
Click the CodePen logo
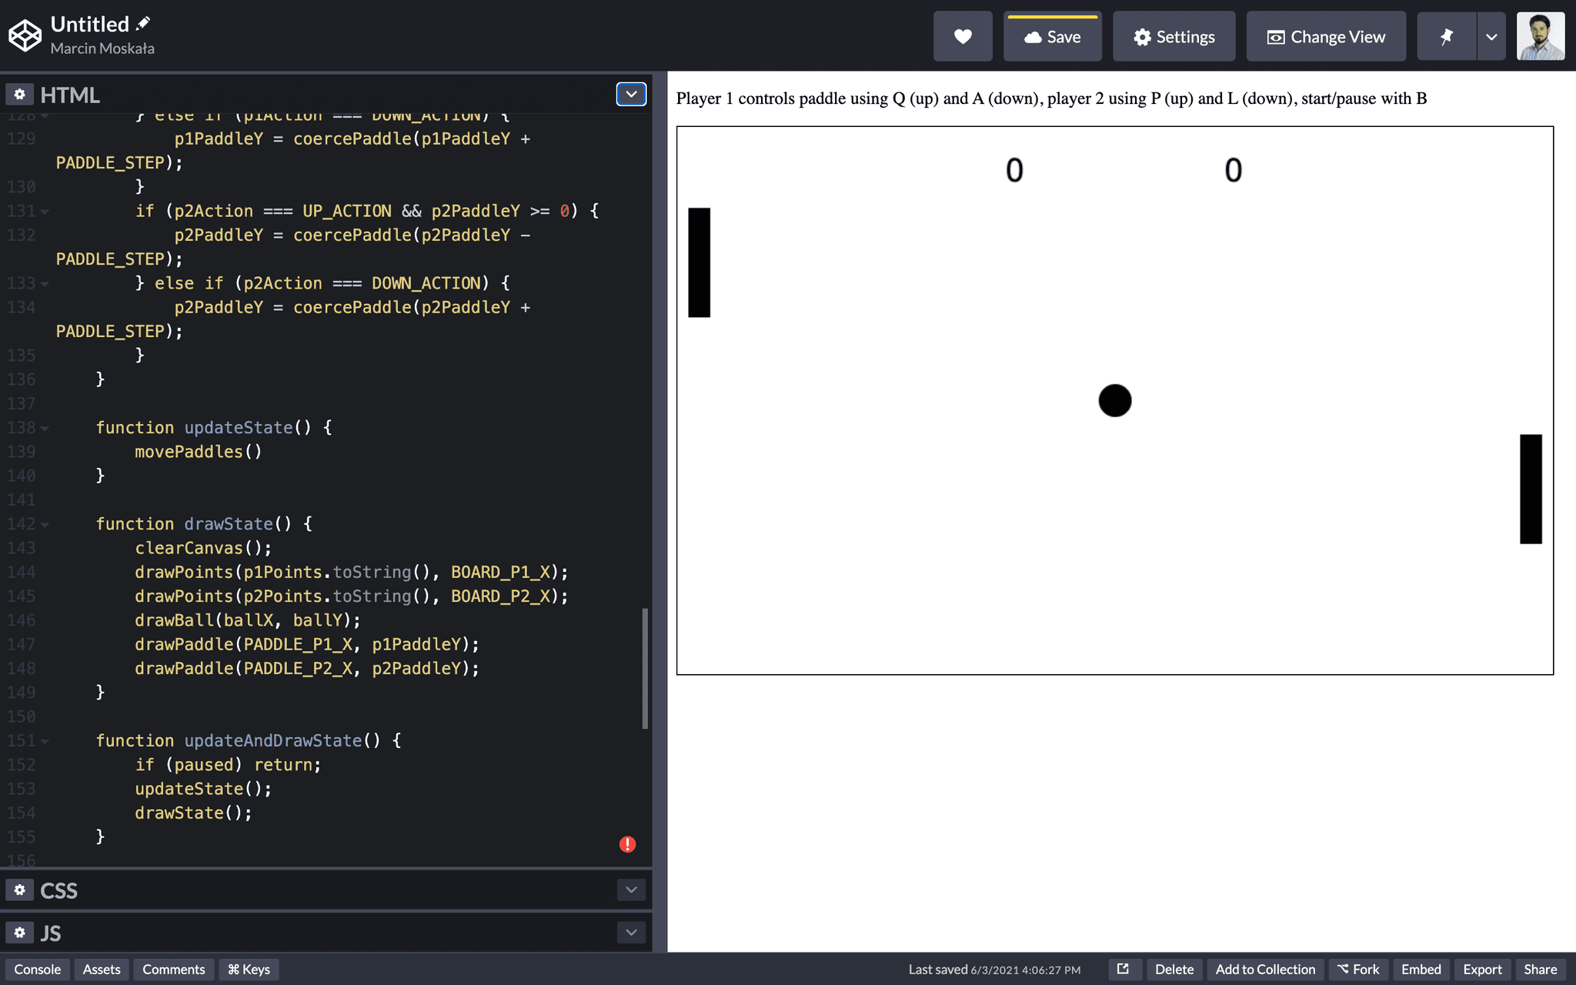coord(24,35)
